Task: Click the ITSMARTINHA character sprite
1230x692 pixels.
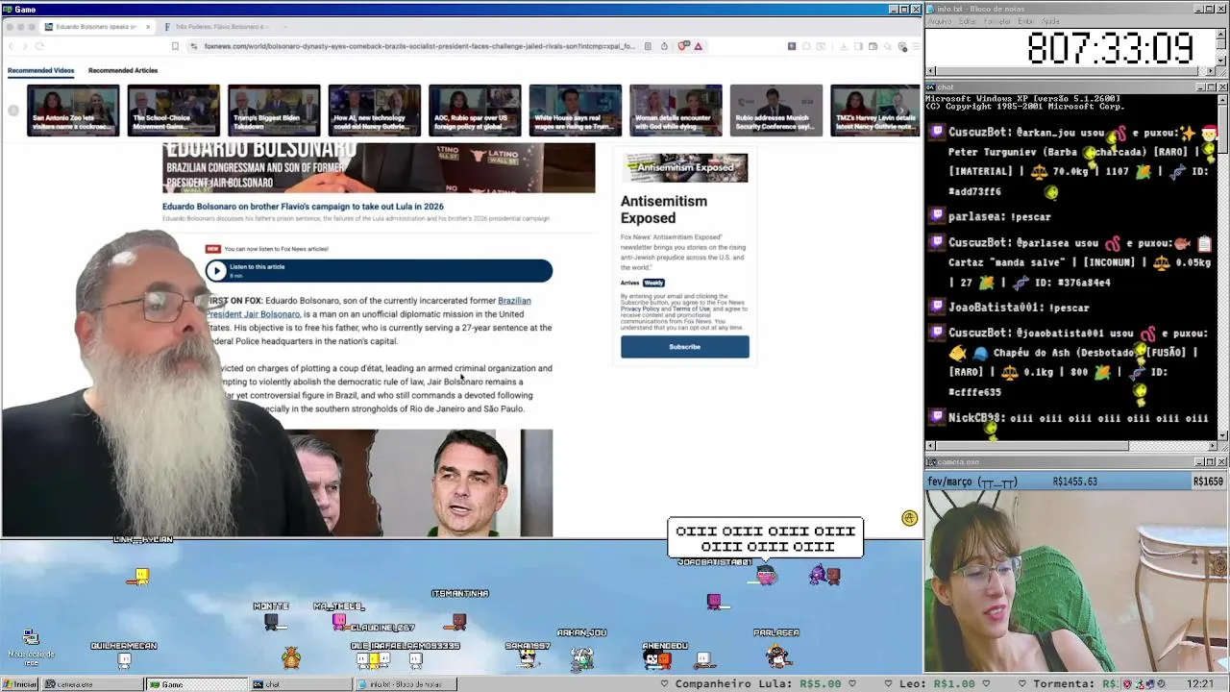Action: (x=459, y=621)
